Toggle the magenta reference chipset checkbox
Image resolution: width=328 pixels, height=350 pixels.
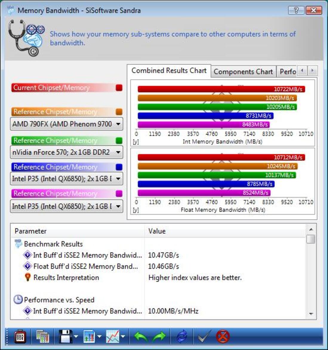point(119,193)
